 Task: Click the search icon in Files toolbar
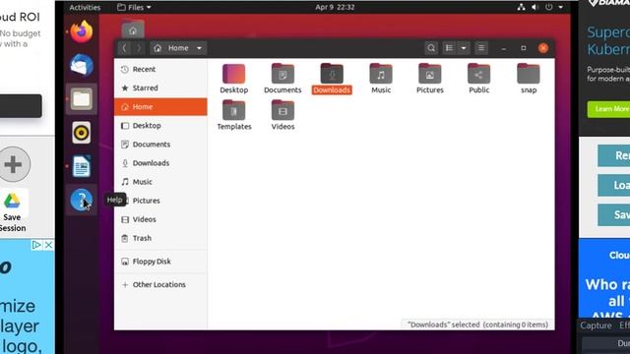point(431,48)
